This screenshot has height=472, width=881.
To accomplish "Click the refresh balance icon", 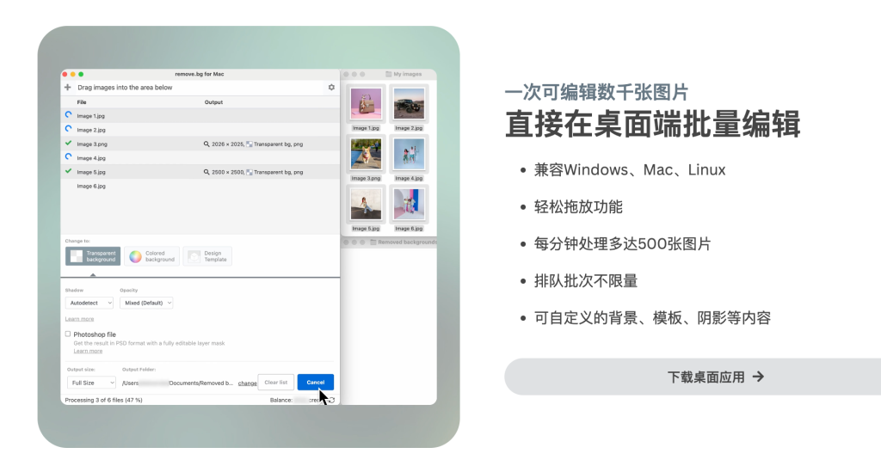I will 331,400.
